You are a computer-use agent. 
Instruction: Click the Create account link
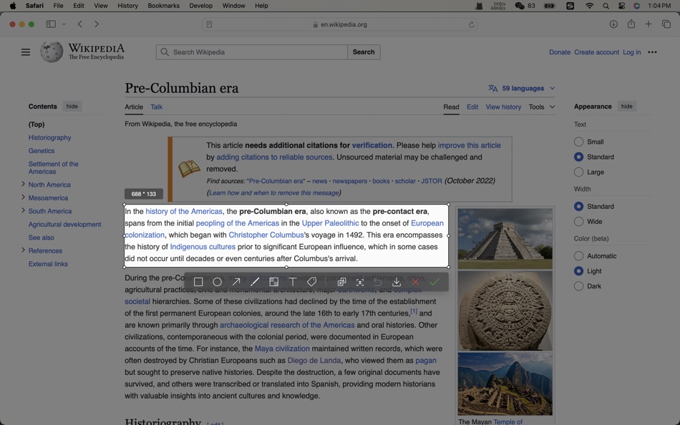coord(596,52)
